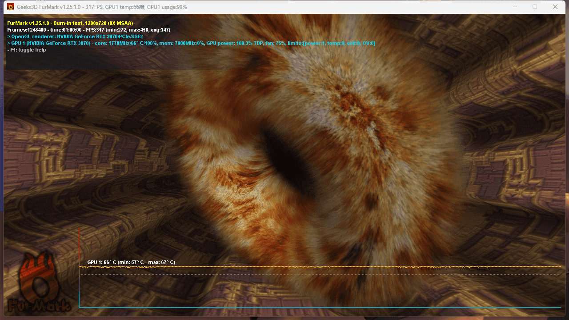The image size is (569, 320).
Task: Maximize the FurMark window
Action: click(535, 7)
